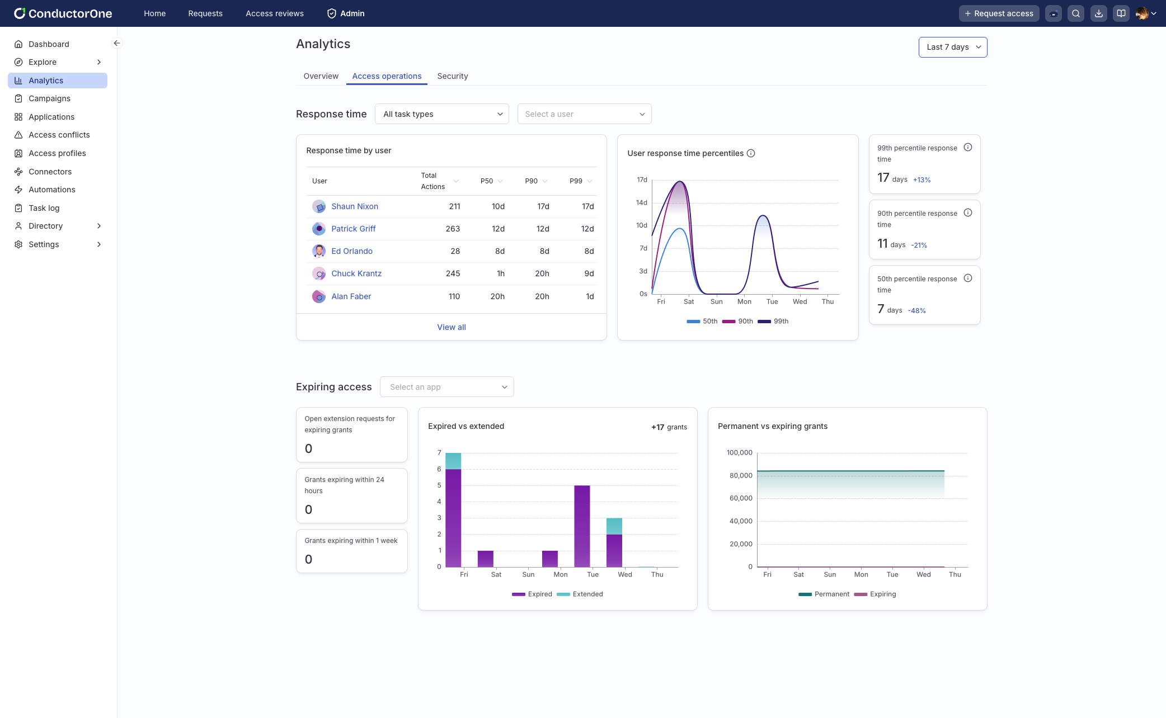Image resolution: width=1166 pixels, height=718 pixels.
Task: Open Access reviews in top navigation
Action: click(274, 13)
